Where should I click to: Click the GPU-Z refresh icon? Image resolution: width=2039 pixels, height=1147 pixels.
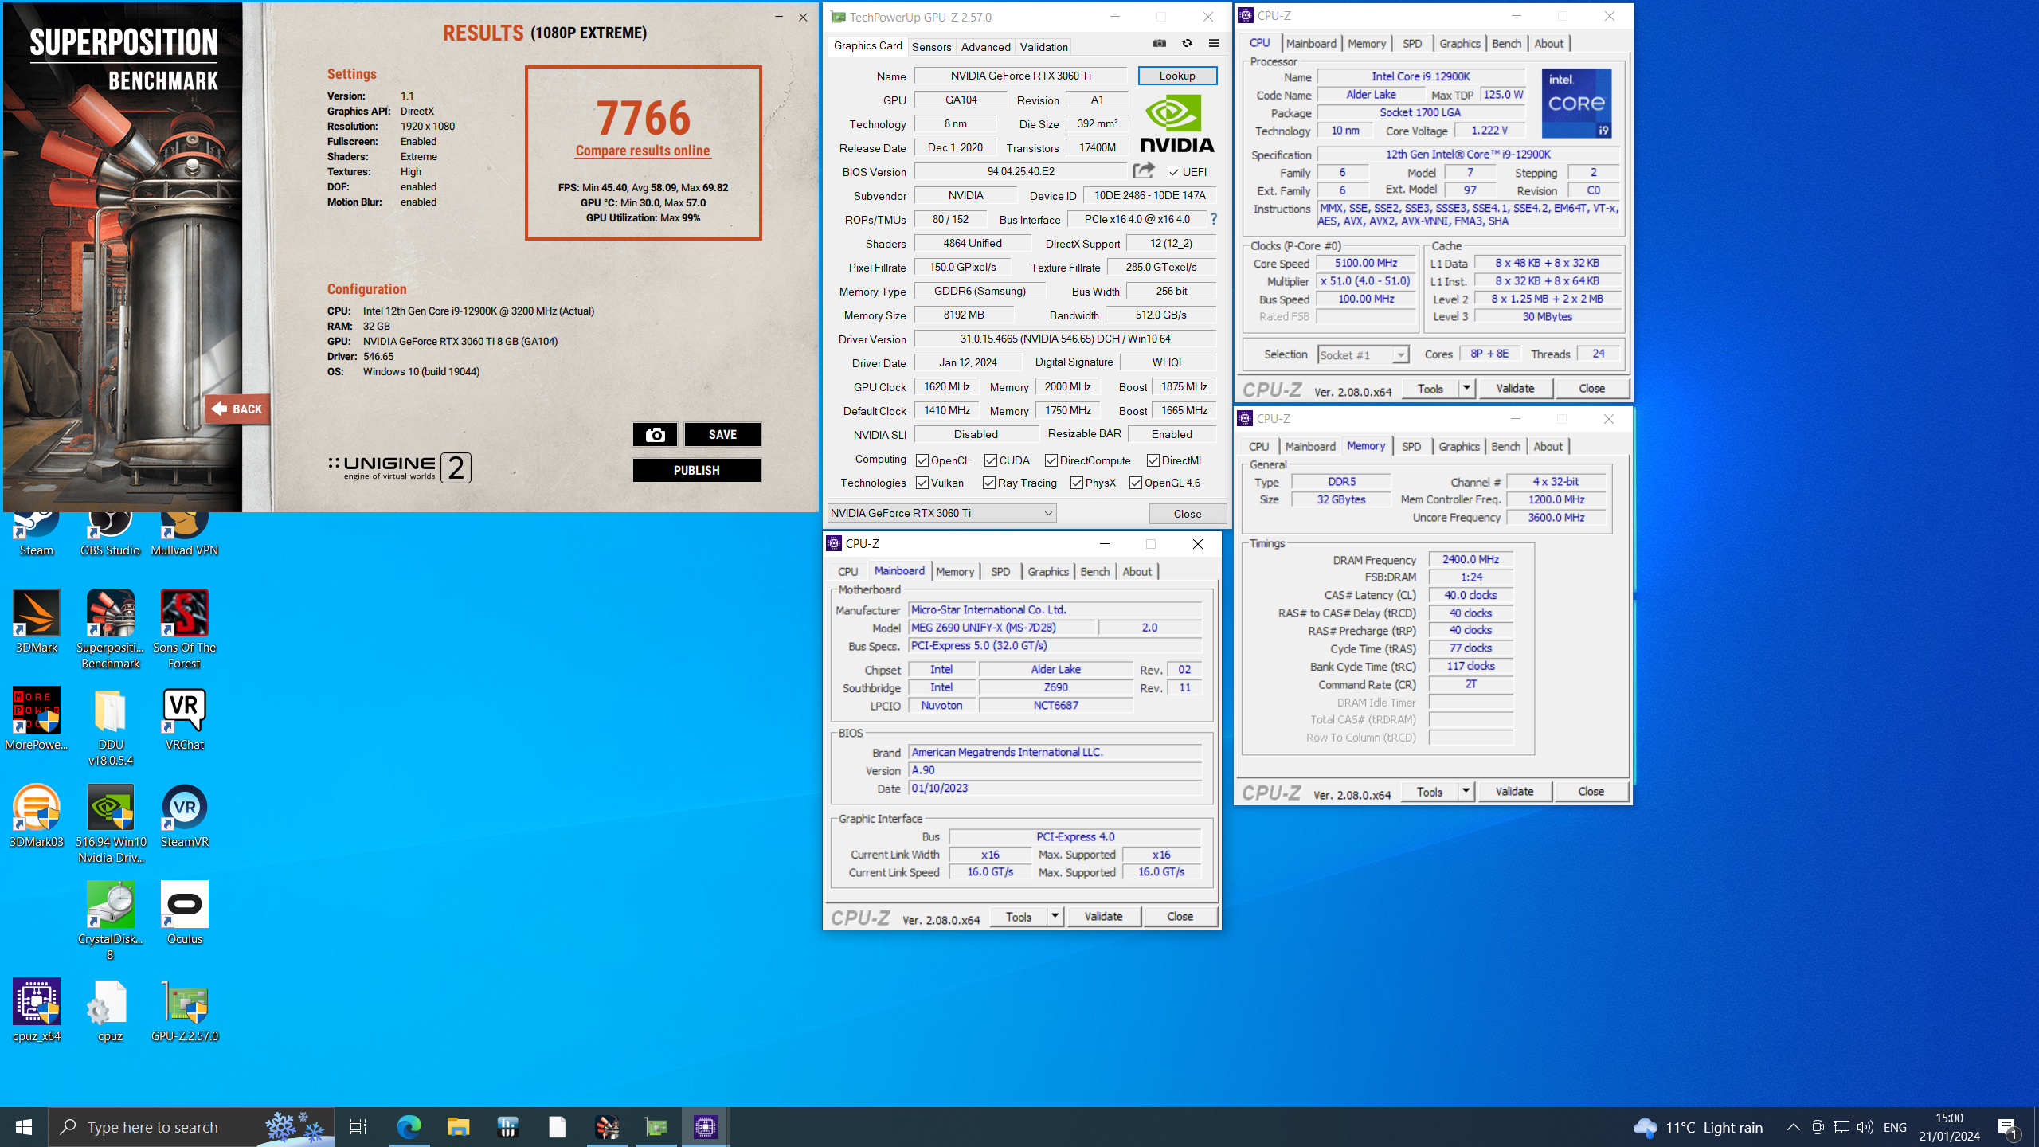[x=1187, y=44]
